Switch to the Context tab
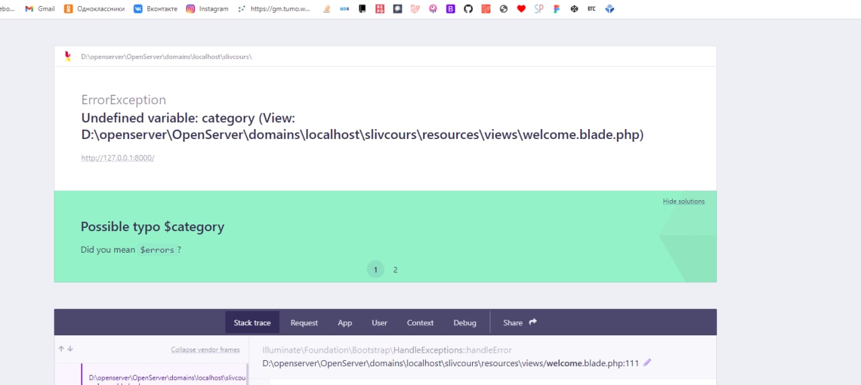Screen dimensions: 861x385 (420, 323)
